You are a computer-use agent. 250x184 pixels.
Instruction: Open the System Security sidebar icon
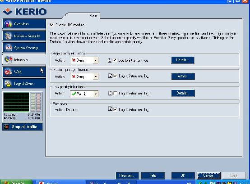coord(8,48)
